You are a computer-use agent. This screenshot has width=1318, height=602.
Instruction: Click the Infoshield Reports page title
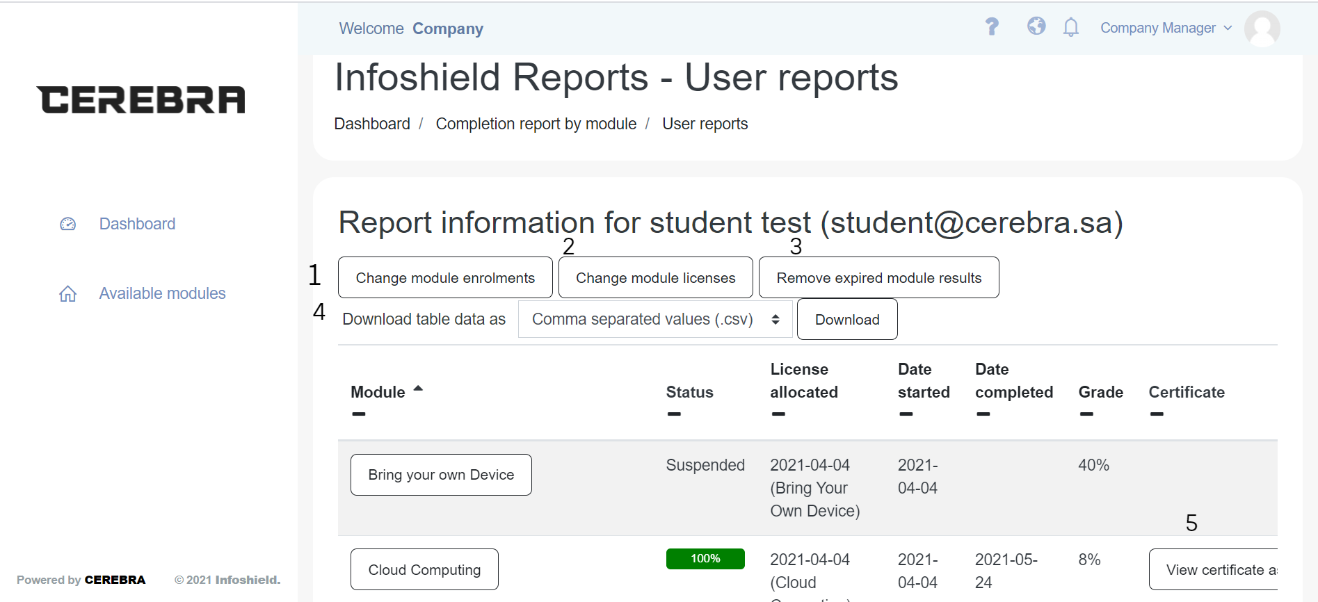point(616,77)
